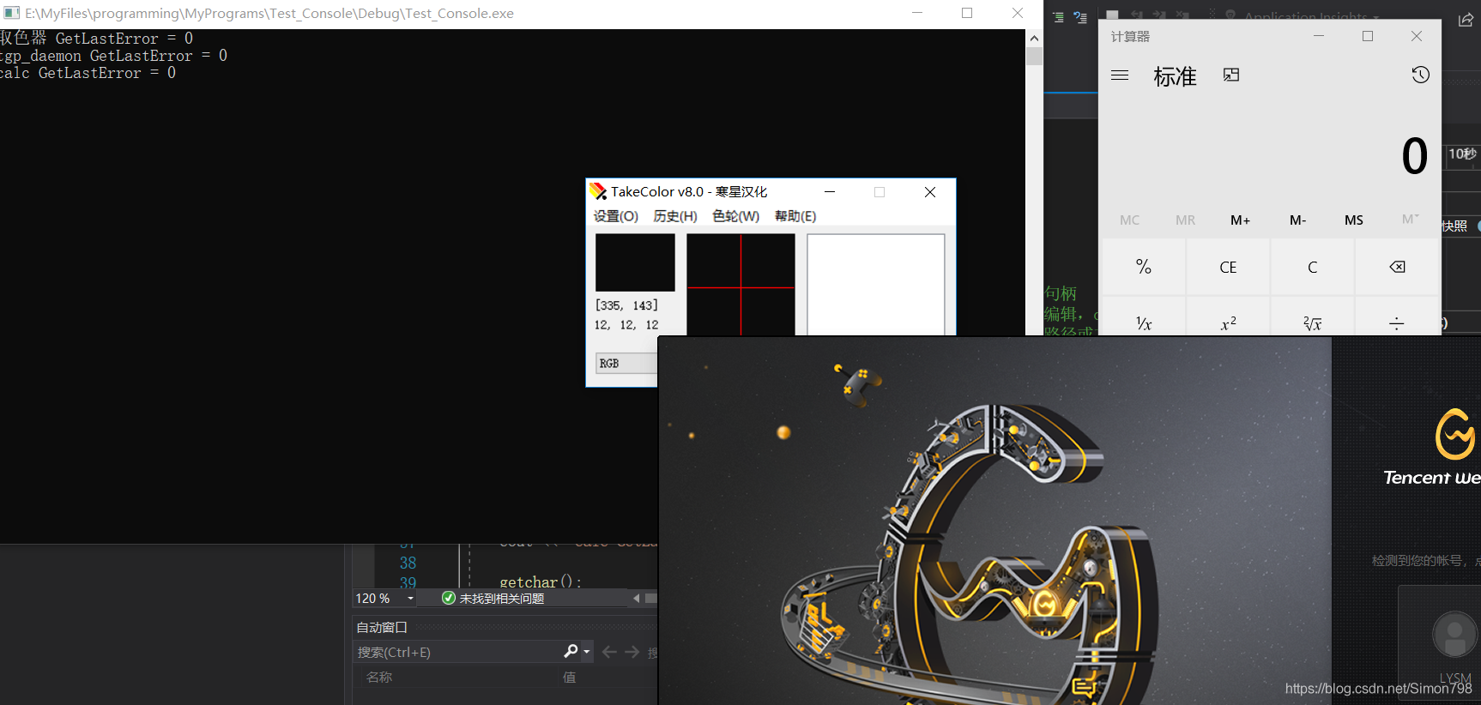Viewport: 1481px width, 705px height.
Task: Click the 名称 column header
Action: click(x=379, y=678)
